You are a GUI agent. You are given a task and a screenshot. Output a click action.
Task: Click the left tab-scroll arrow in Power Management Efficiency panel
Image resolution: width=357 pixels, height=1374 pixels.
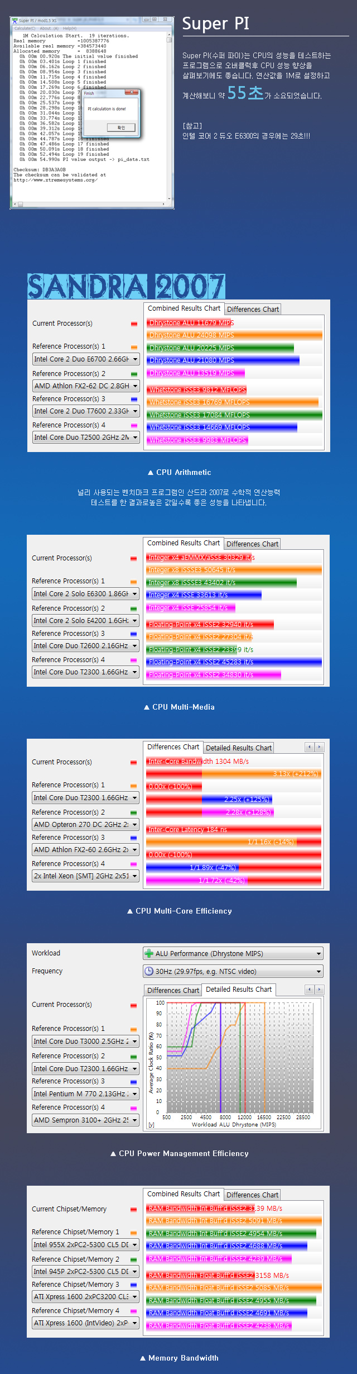(310, 990)
